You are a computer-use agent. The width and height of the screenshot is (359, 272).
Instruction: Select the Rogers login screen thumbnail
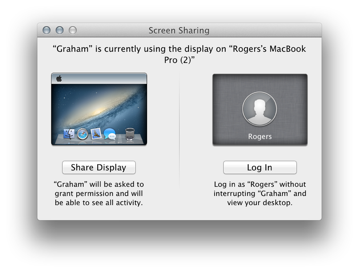pyautogui.click(x=260, y=109)
